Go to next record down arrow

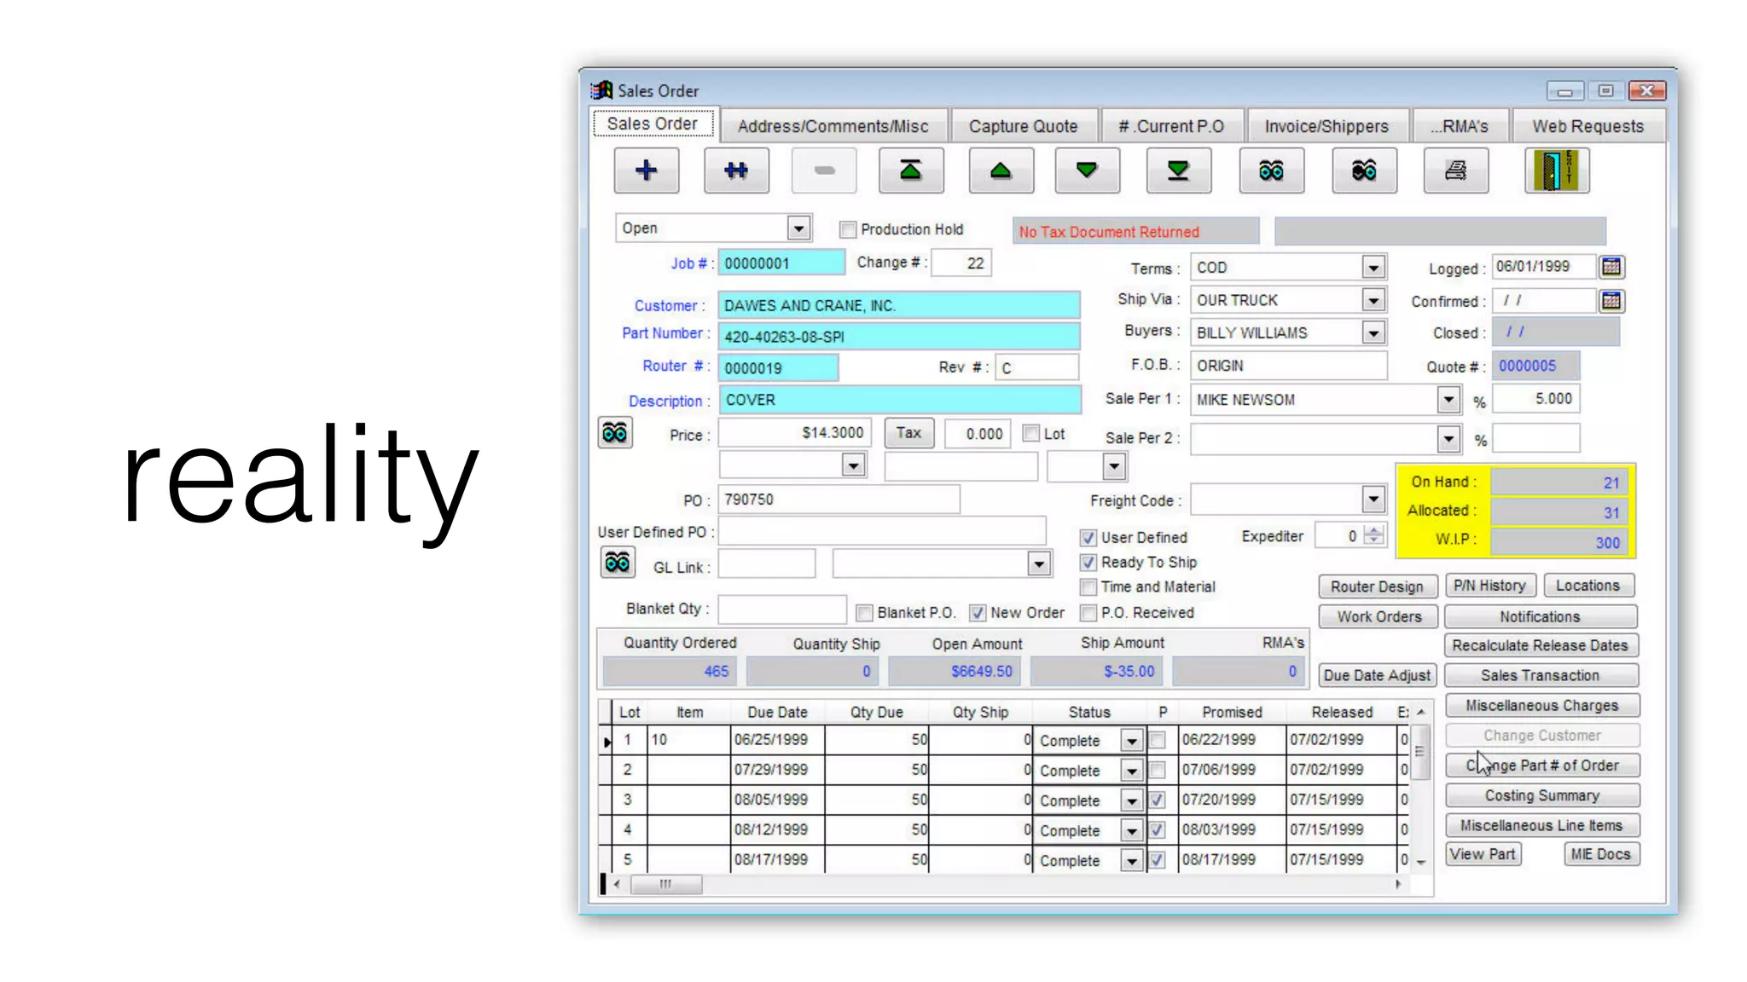[1086, 170]
